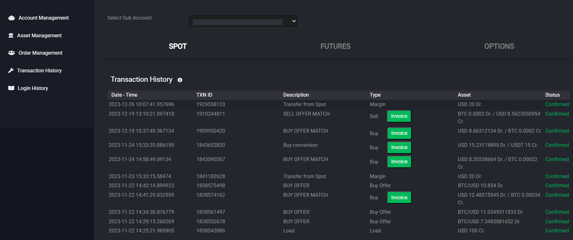
Task: Open Login History in the sidebar
Action: [33, 88]
